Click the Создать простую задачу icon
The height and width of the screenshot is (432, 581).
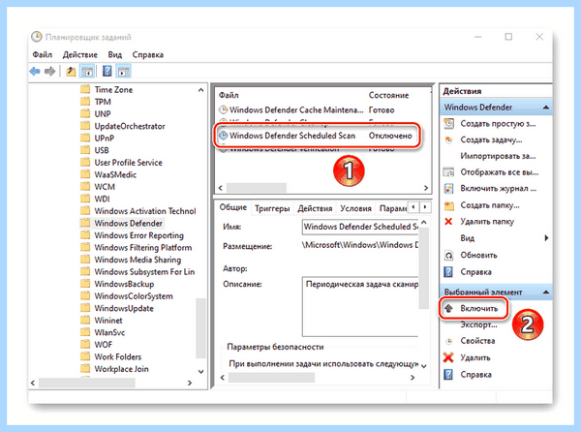coord(448,123)
